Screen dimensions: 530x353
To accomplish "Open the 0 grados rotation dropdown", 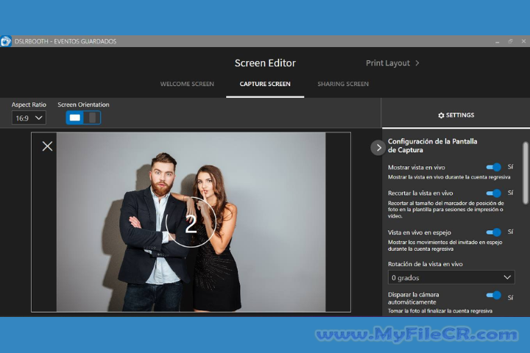I will (x=451, y=277).
